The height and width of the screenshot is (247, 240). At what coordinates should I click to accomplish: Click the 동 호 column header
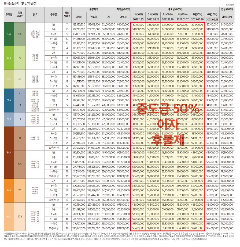tap(35, 14)
